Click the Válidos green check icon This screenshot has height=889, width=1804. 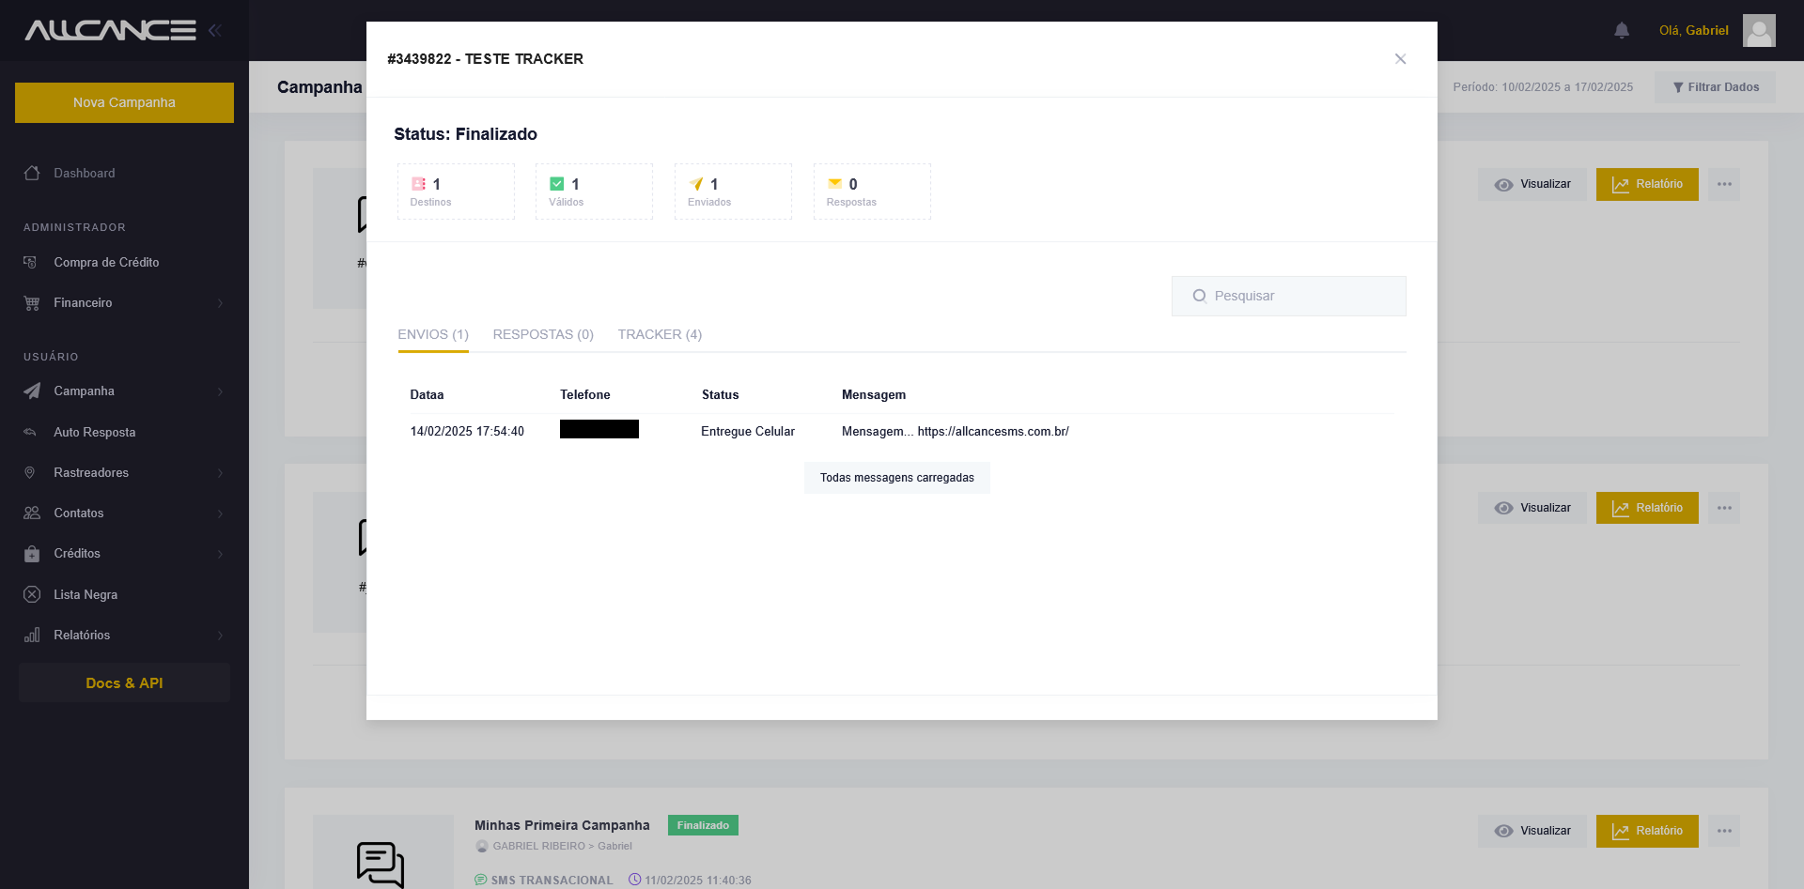(557, 184)
